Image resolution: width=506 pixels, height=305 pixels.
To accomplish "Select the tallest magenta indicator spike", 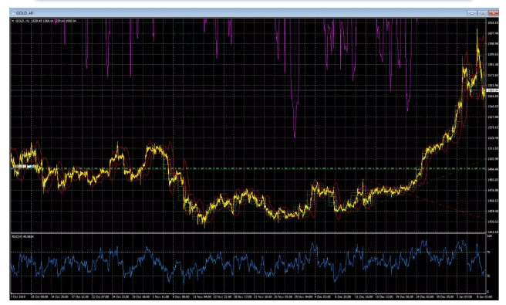I will pos(295,80).
